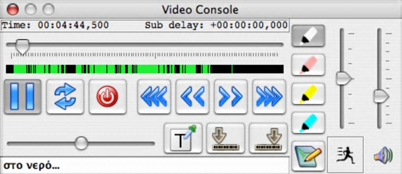Click the running man speed icon
Image resolution: width=402 pixels, height=174 pixels.
345,155
